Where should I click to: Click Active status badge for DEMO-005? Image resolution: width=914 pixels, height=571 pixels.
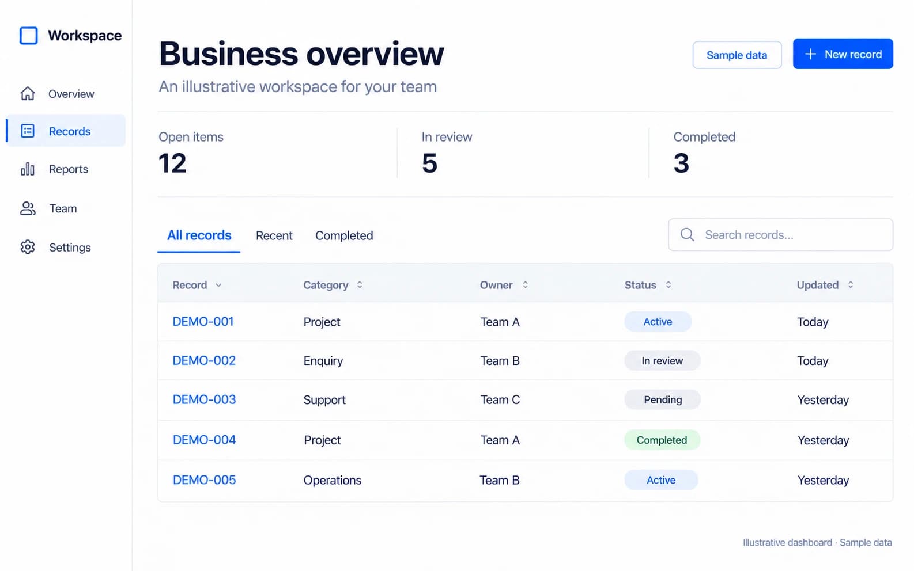coord(661,480)
